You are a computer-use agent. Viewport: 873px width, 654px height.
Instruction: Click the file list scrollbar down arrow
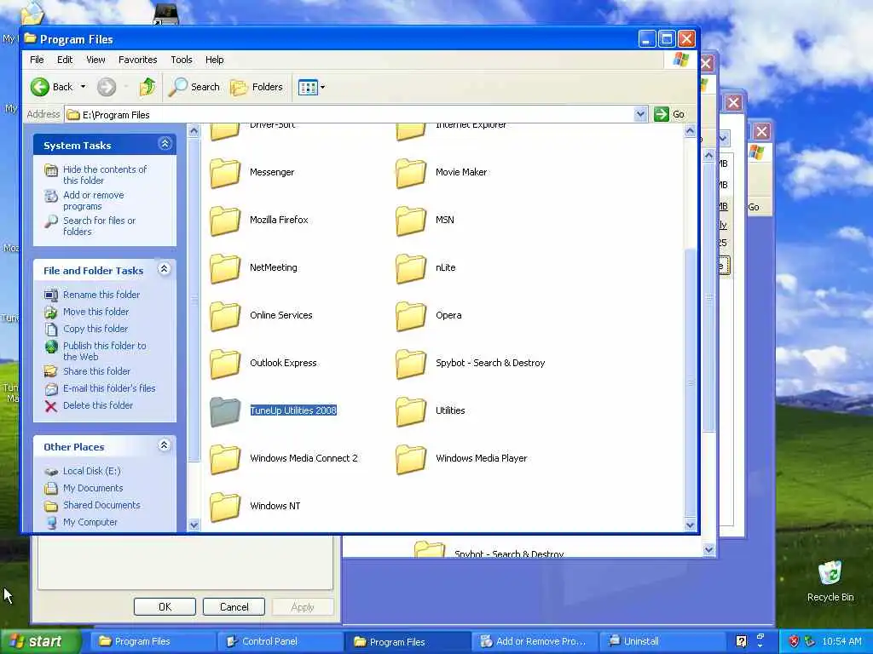tap(690, 525)
